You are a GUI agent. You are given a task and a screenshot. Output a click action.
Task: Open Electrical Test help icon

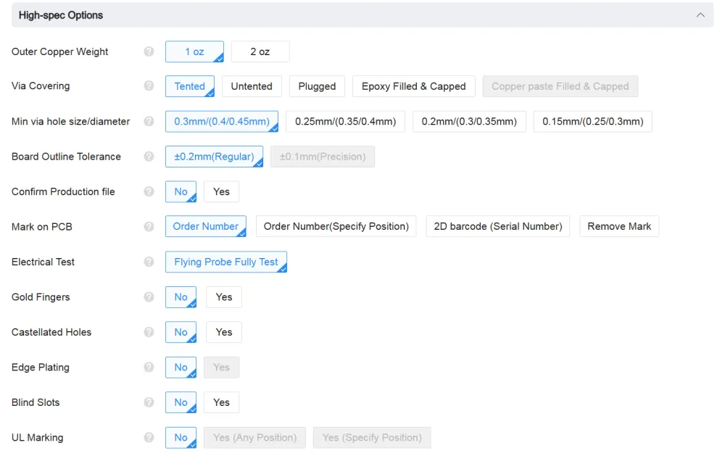coord(149,262)
